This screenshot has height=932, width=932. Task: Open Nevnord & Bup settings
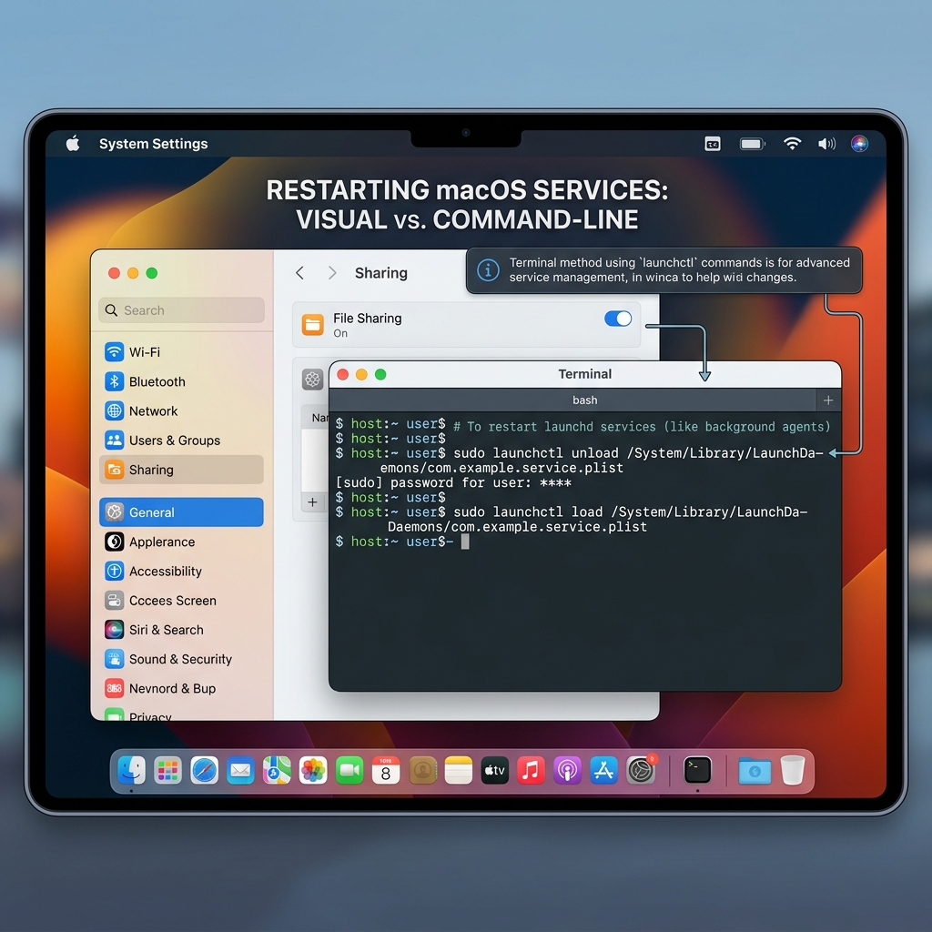tap(181, 688)
